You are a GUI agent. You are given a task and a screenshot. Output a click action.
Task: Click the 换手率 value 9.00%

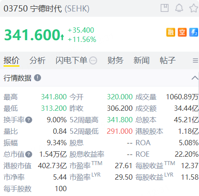tap(57, 120)
